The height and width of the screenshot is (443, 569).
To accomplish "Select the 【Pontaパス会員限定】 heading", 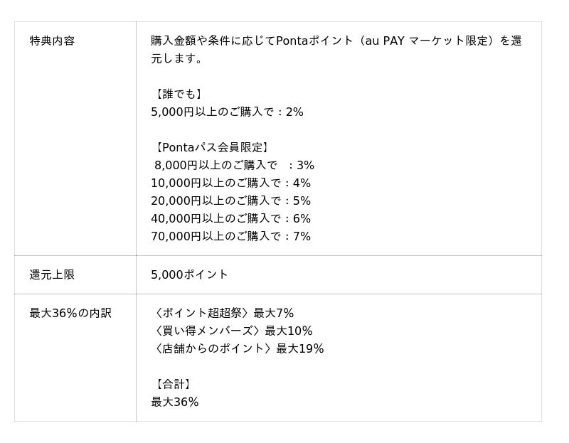I will point(211,147).
